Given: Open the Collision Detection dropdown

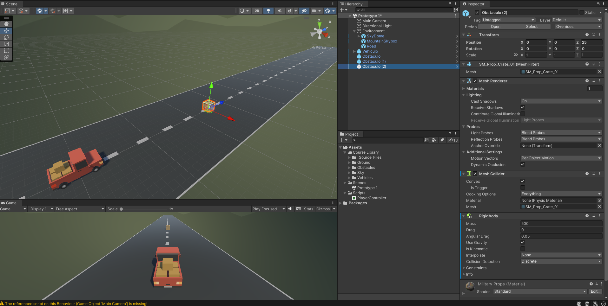Looking at the screenshot, I should (x=561, y=262).
